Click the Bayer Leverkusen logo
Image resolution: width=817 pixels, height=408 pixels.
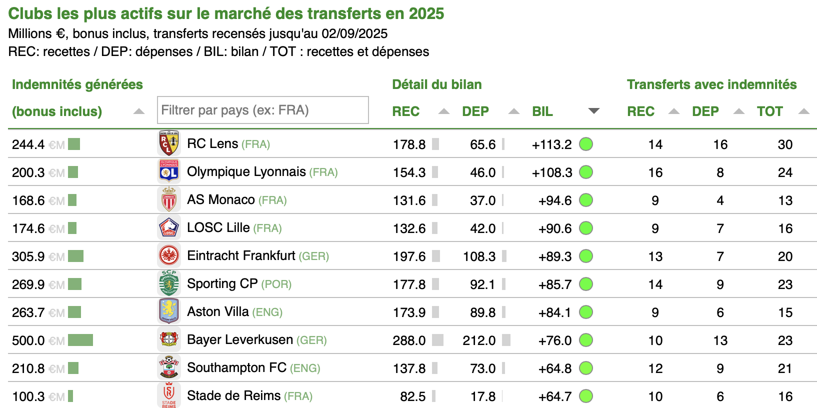pyautogui.click(x=169, y=340)
